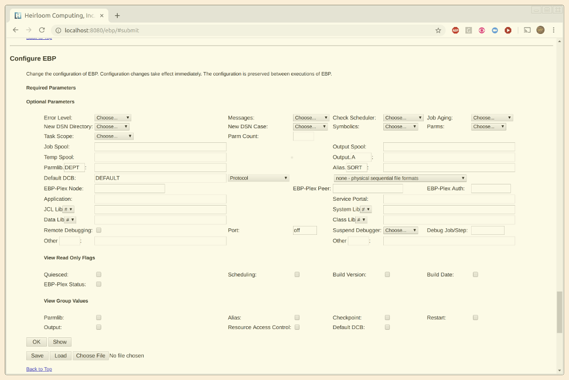Click the OK button

37,342
